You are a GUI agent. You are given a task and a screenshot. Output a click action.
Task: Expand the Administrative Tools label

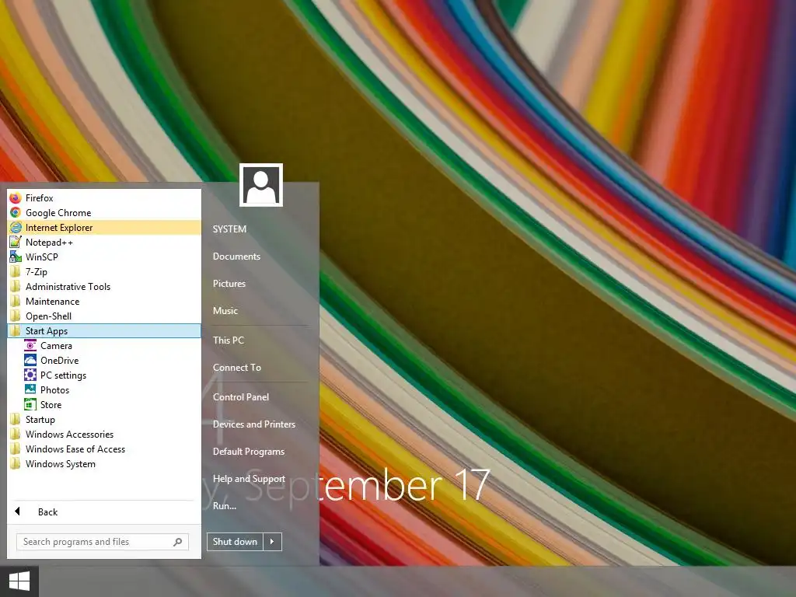click(68, 287)
